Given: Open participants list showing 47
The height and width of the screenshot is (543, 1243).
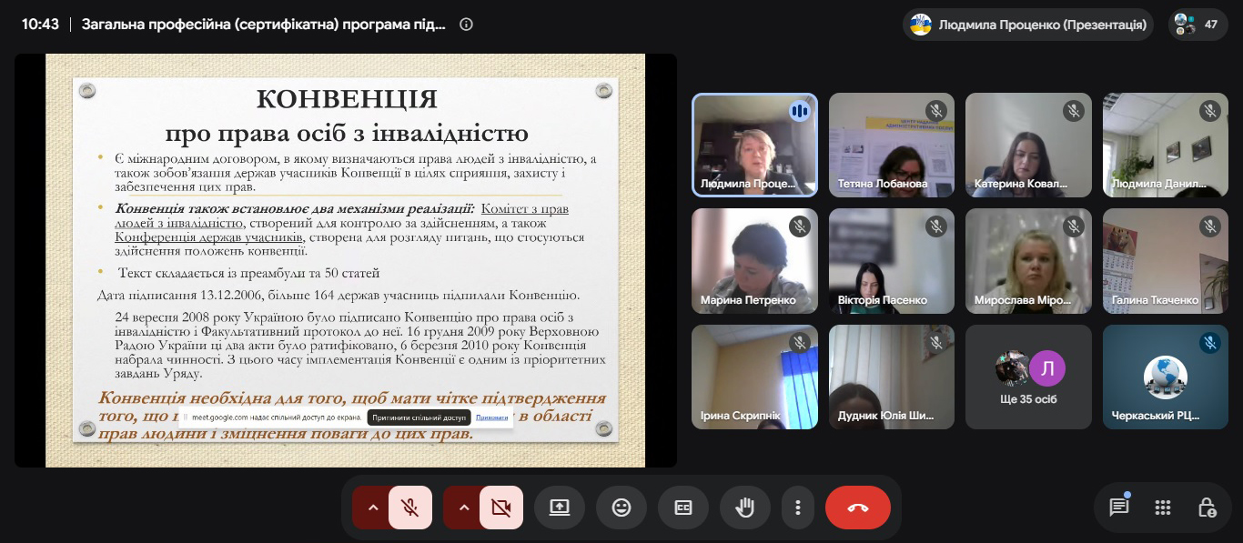Looking at the screenshot, I should (x=1198, y=25).
